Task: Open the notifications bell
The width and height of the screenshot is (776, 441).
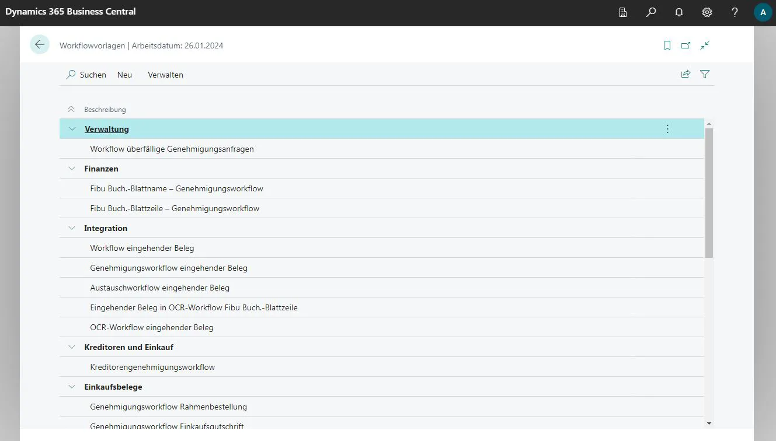Action: tap(679, 12)
